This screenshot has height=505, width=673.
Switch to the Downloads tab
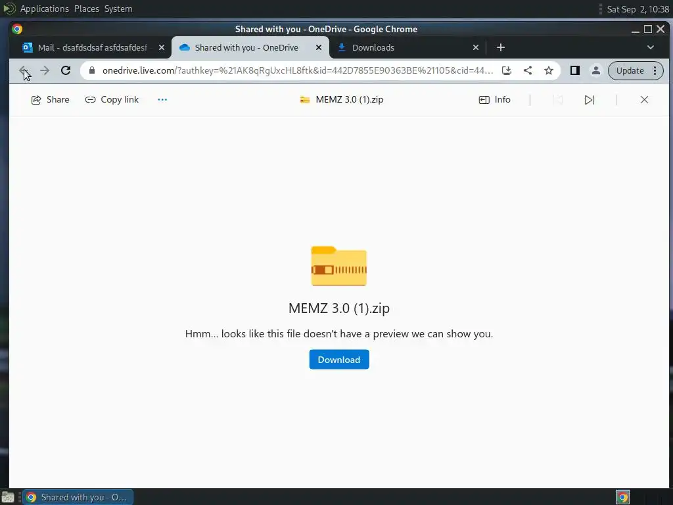point(373,47)
